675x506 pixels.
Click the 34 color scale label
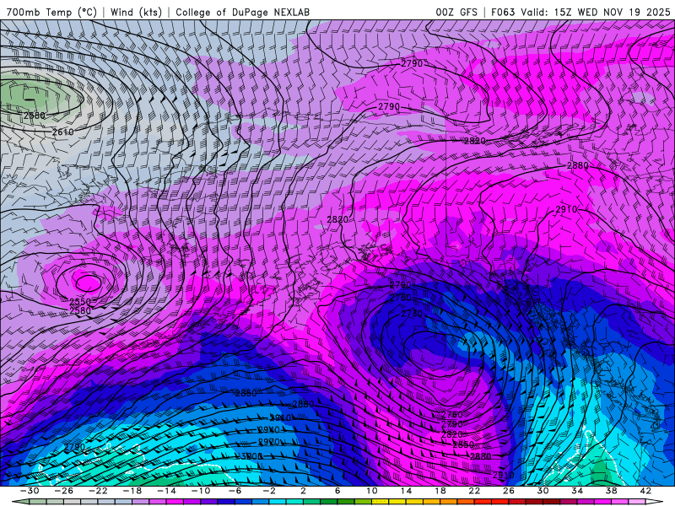(577, 491)
